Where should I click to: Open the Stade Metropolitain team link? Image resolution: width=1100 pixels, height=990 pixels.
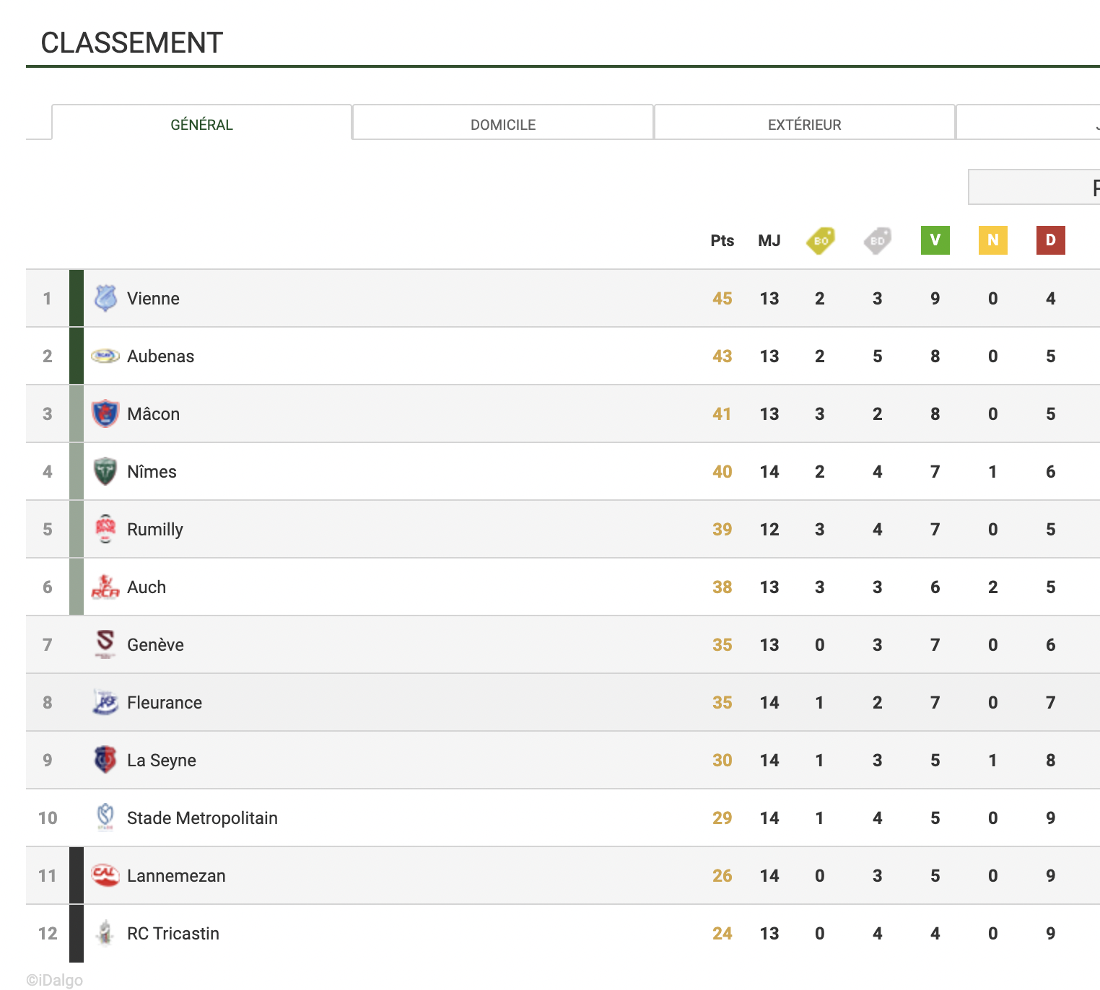click(x=202, y=818)
